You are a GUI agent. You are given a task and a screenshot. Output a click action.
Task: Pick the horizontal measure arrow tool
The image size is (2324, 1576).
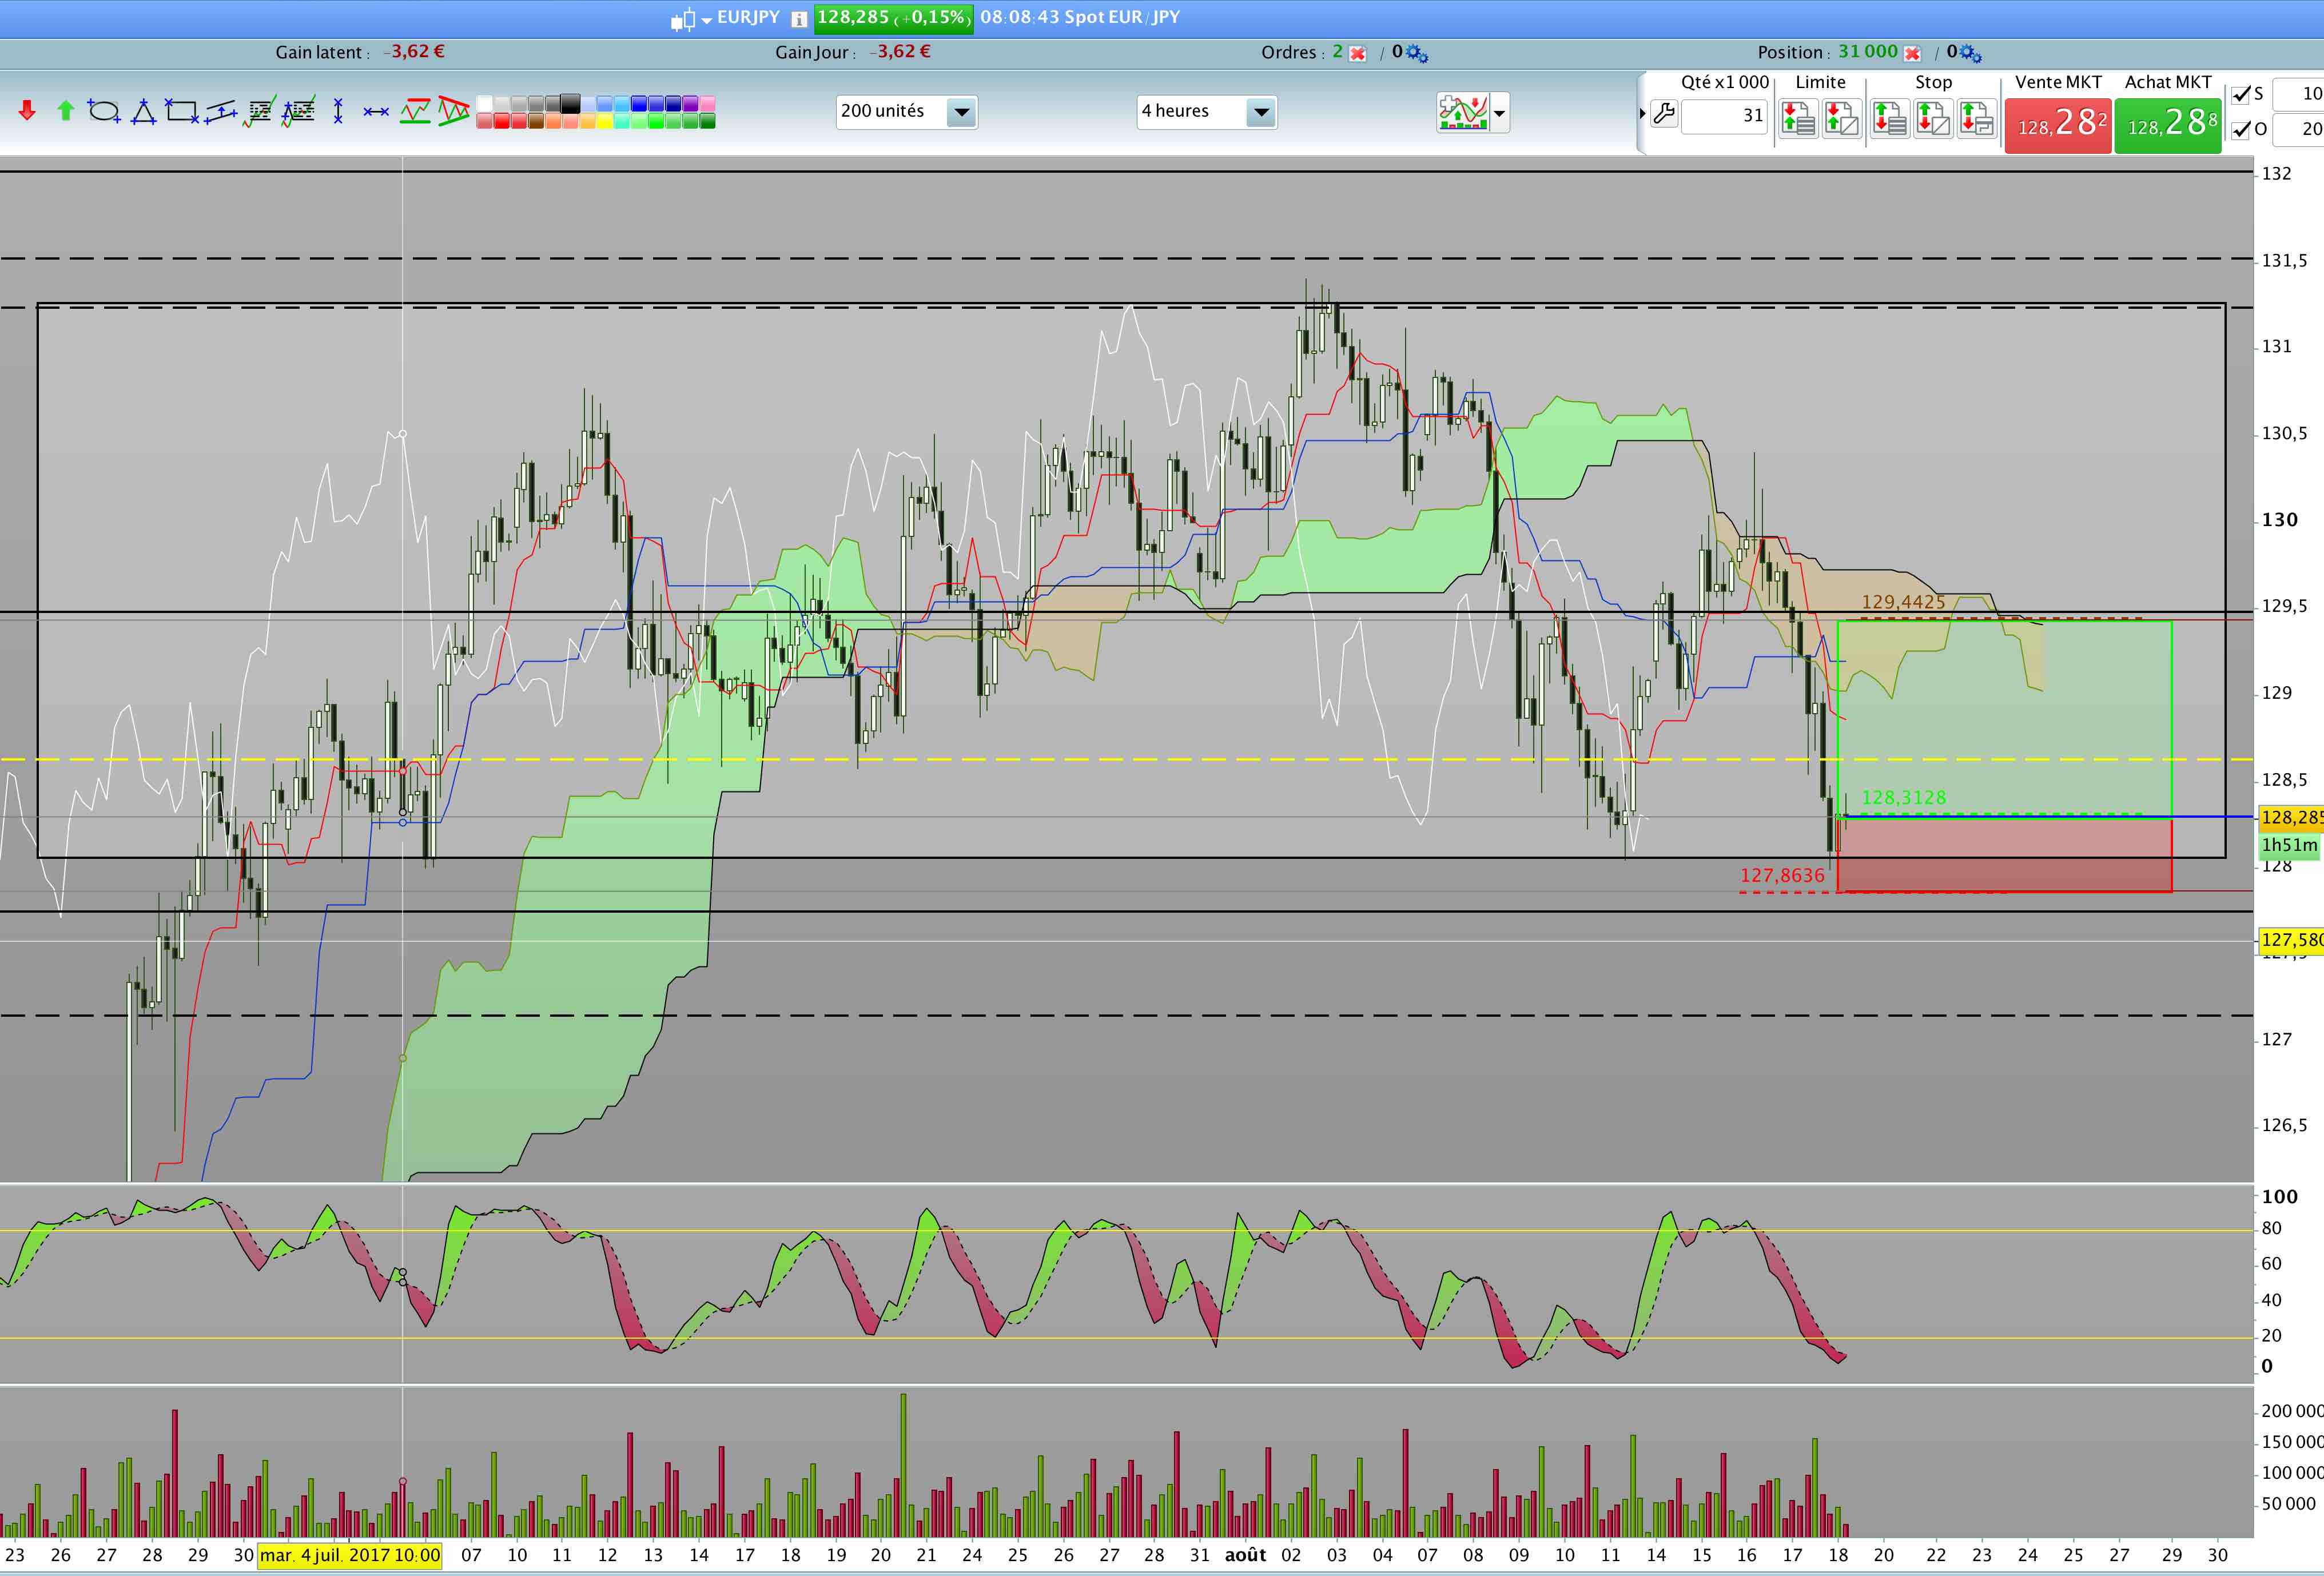376,112
